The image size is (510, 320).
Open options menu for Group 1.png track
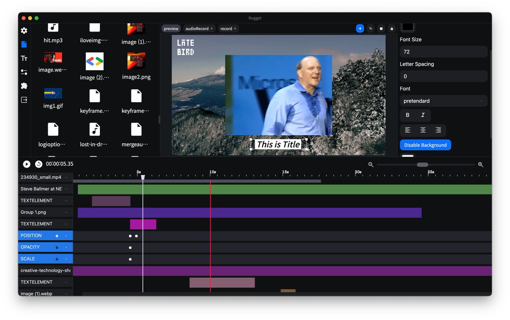66,212
